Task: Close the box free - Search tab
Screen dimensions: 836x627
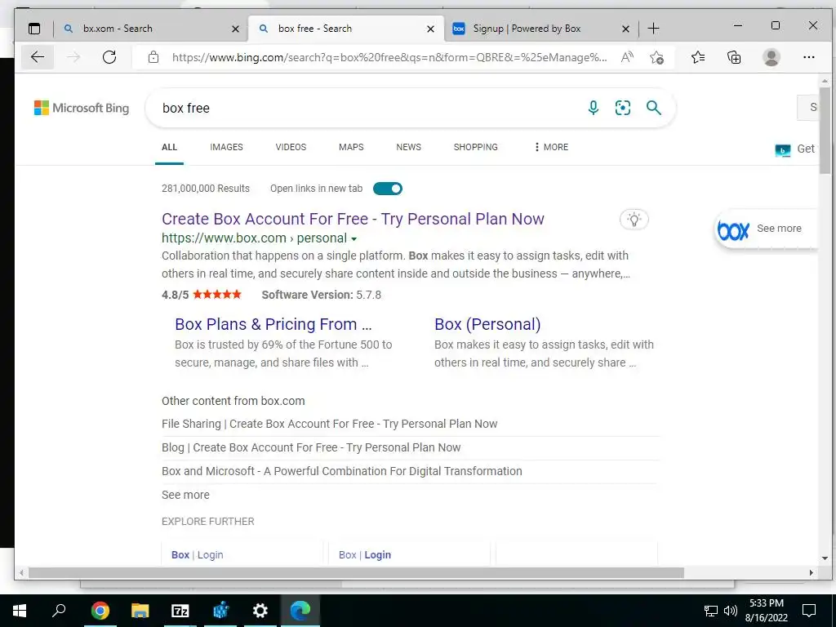Action: (x=431, y=29)
